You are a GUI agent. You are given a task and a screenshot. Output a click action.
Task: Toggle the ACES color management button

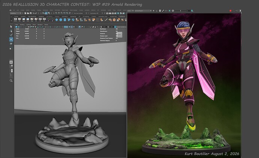tap(115, 27)
